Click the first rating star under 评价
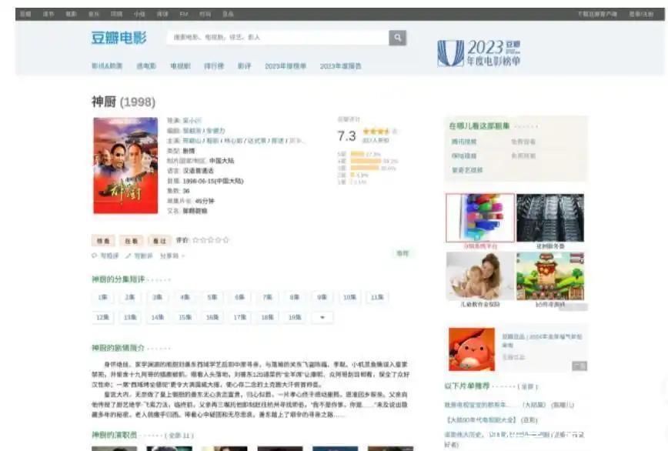 (x=196, y=240)
